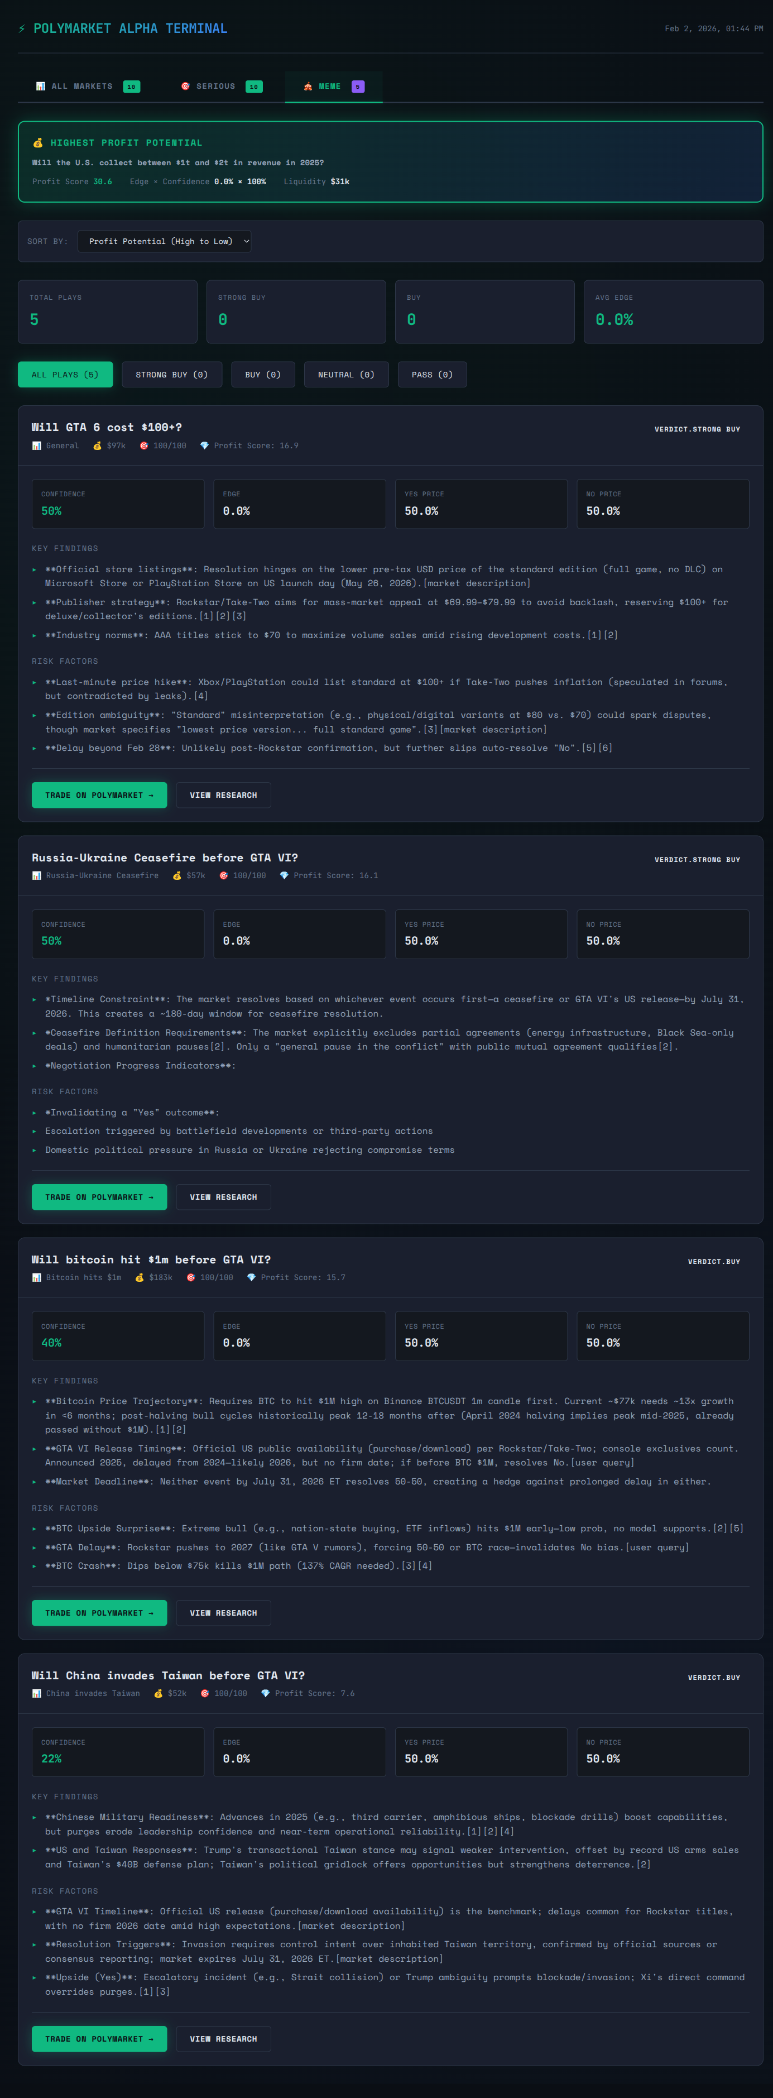Click the target icon in China invades Taiwan card
Screen dimensions: 773x2098
[205, 1693]
